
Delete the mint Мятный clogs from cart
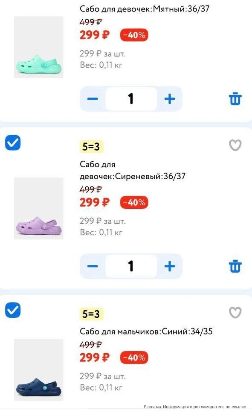(235, 99)
